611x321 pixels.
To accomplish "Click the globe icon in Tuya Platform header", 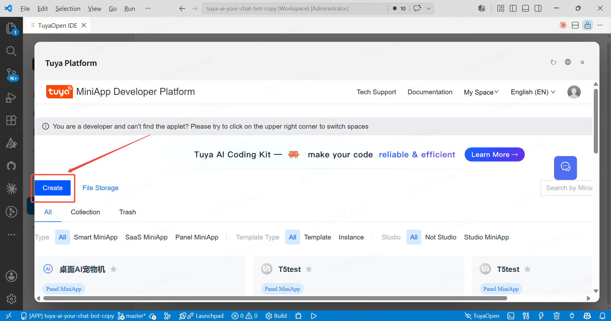I will pyautogui.click(x=568, y=62).
